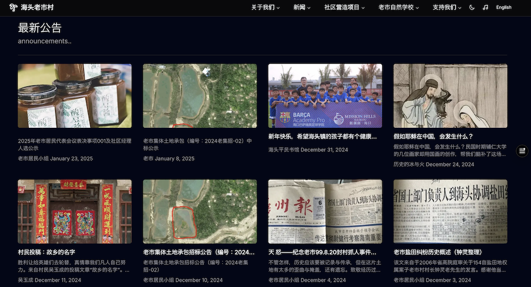531x287 pixels.
Task: Click 老市居民小组 December 3, 2024
Action: pyautogui.click(x=432, y=280)
